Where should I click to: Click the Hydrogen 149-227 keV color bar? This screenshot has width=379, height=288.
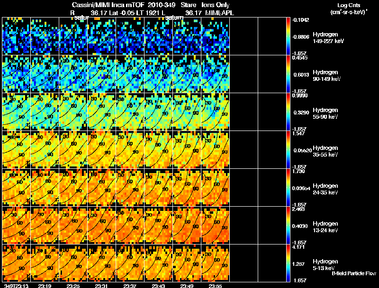288,36
